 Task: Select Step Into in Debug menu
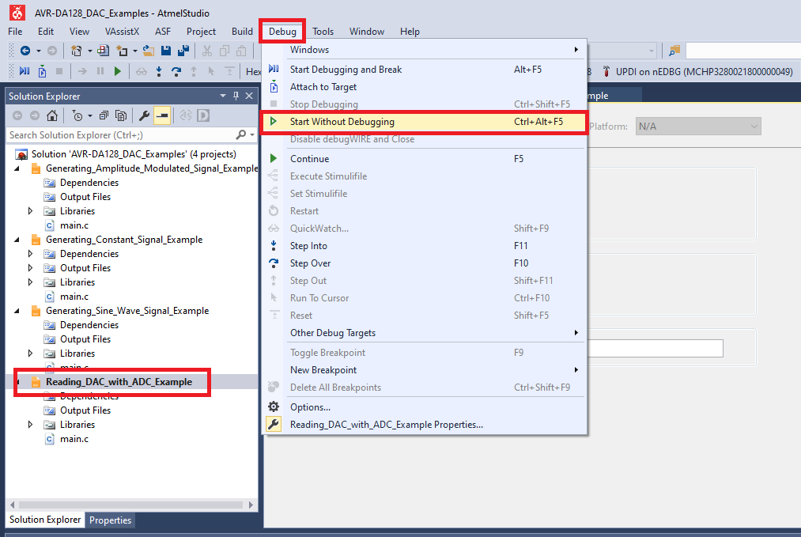tap(424, 246)
